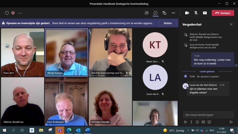Click 'De opname is gestart' chat entry
Screen dimensions: 238x134
coord(208,77)
